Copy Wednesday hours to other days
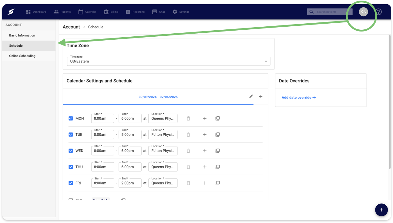This screenshot has height=223, width=393. pos(217,151)
